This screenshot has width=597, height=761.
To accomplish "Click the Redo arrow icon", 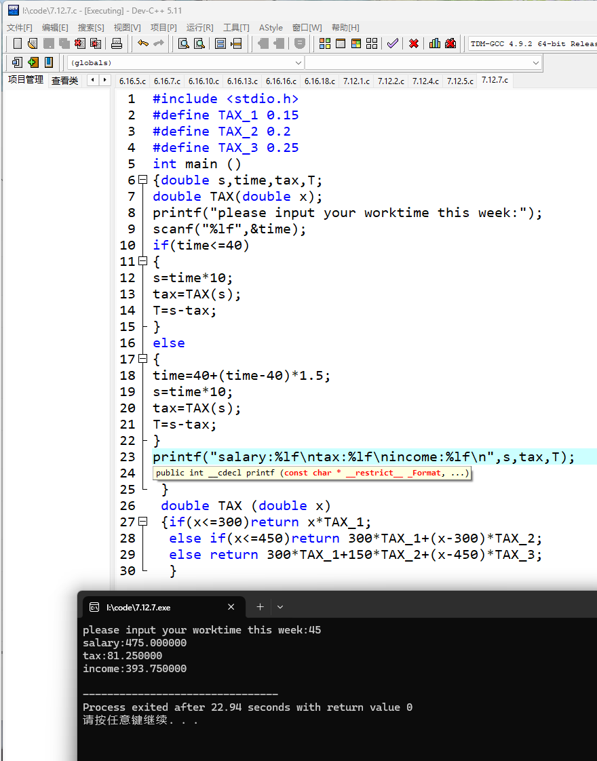I will [x=159, y=43].
